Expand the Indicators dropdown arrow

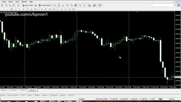click(x=91, y=5)
